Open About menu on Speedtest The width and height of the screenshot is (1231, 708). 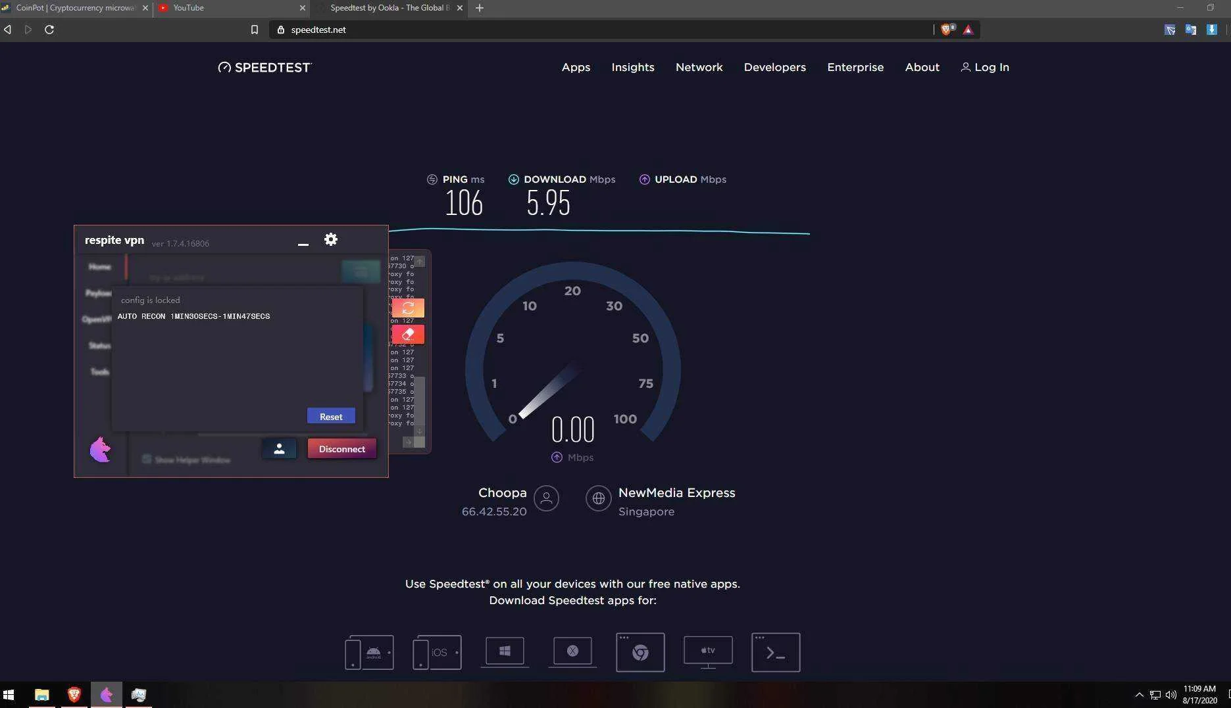coord(922,67)
